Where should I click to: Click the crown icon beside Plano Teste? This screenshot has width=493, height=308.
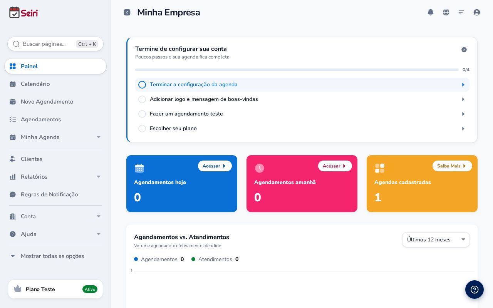tap(18, 289)
